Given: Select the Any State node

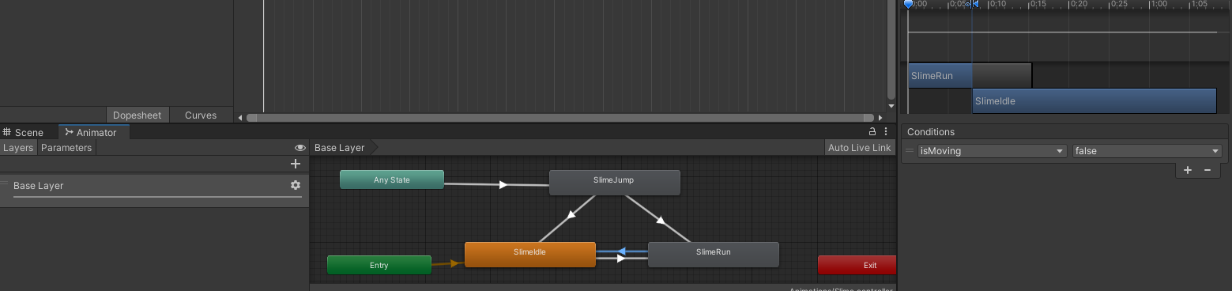Looking at the screenshot, I should click(x=392, y=180).
